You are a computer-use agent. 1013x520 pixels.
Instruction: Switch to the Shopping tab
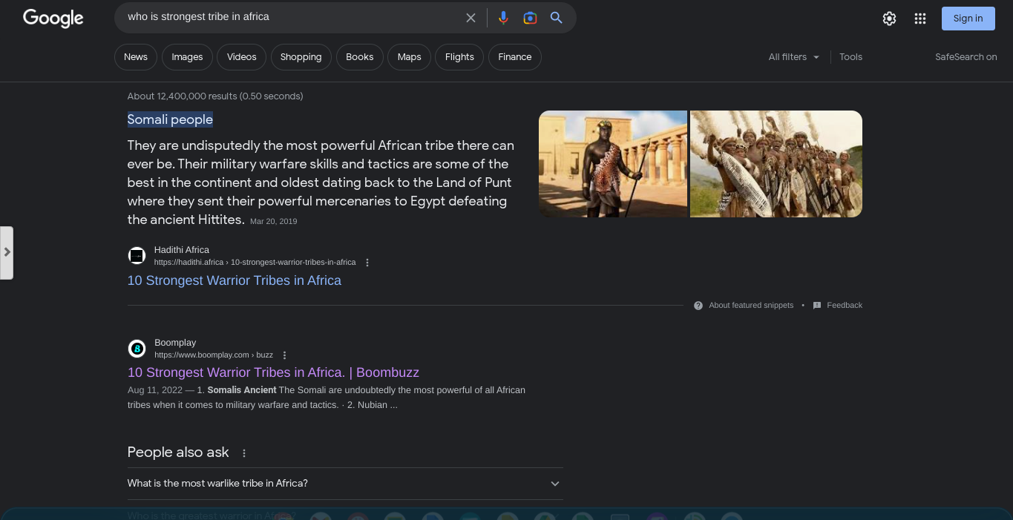(301, 57)
